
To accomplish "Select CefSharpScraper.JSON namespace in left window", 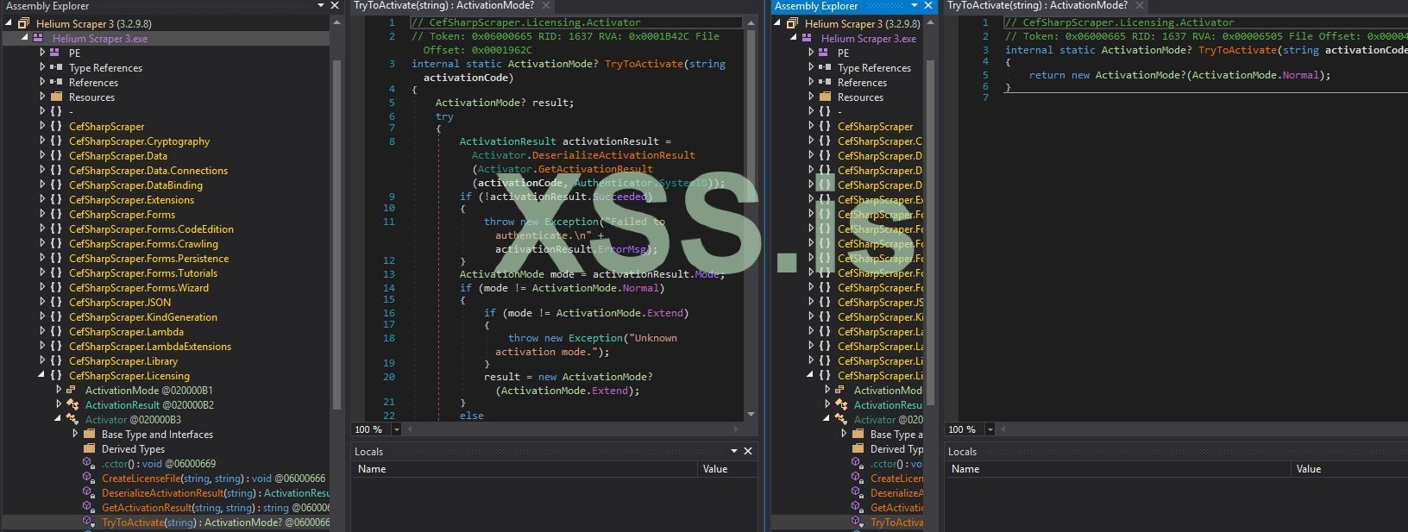I will click(120, 303).
